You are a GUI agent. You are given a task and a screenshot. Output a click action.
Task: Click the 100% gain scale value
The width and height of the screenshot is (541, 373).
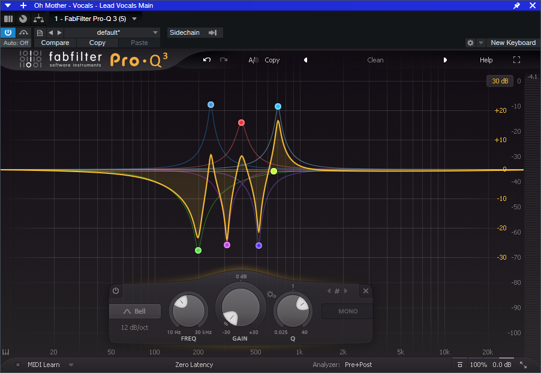coord(478,365)
